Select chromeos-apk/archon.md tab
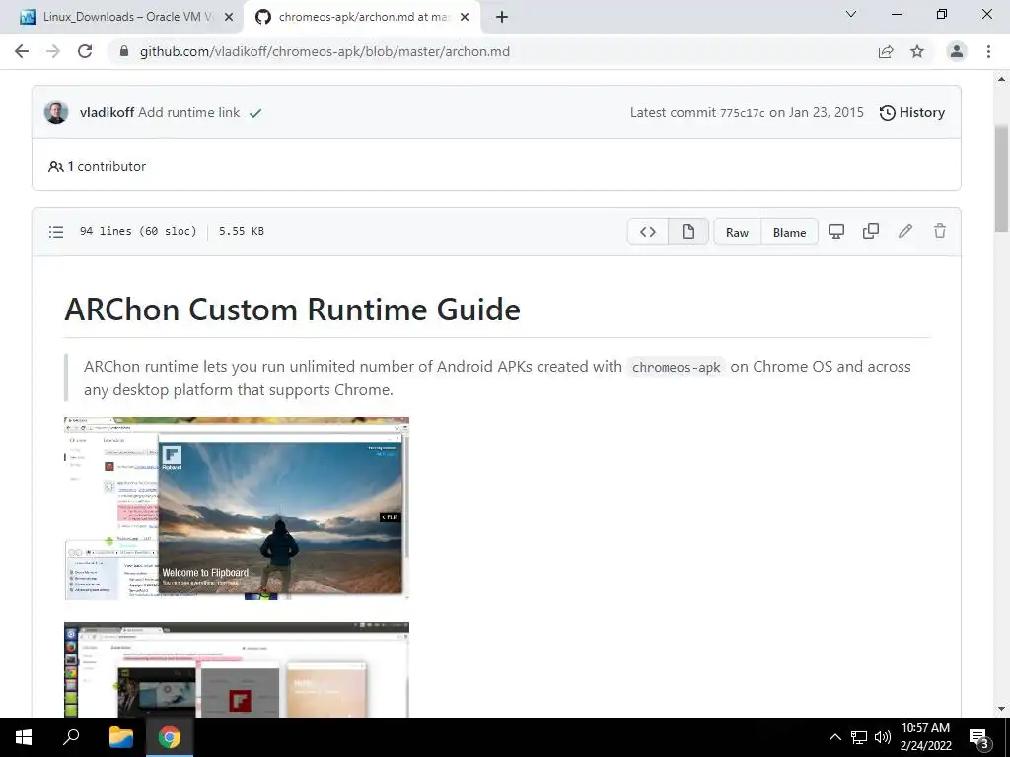 tap(363, 17)
